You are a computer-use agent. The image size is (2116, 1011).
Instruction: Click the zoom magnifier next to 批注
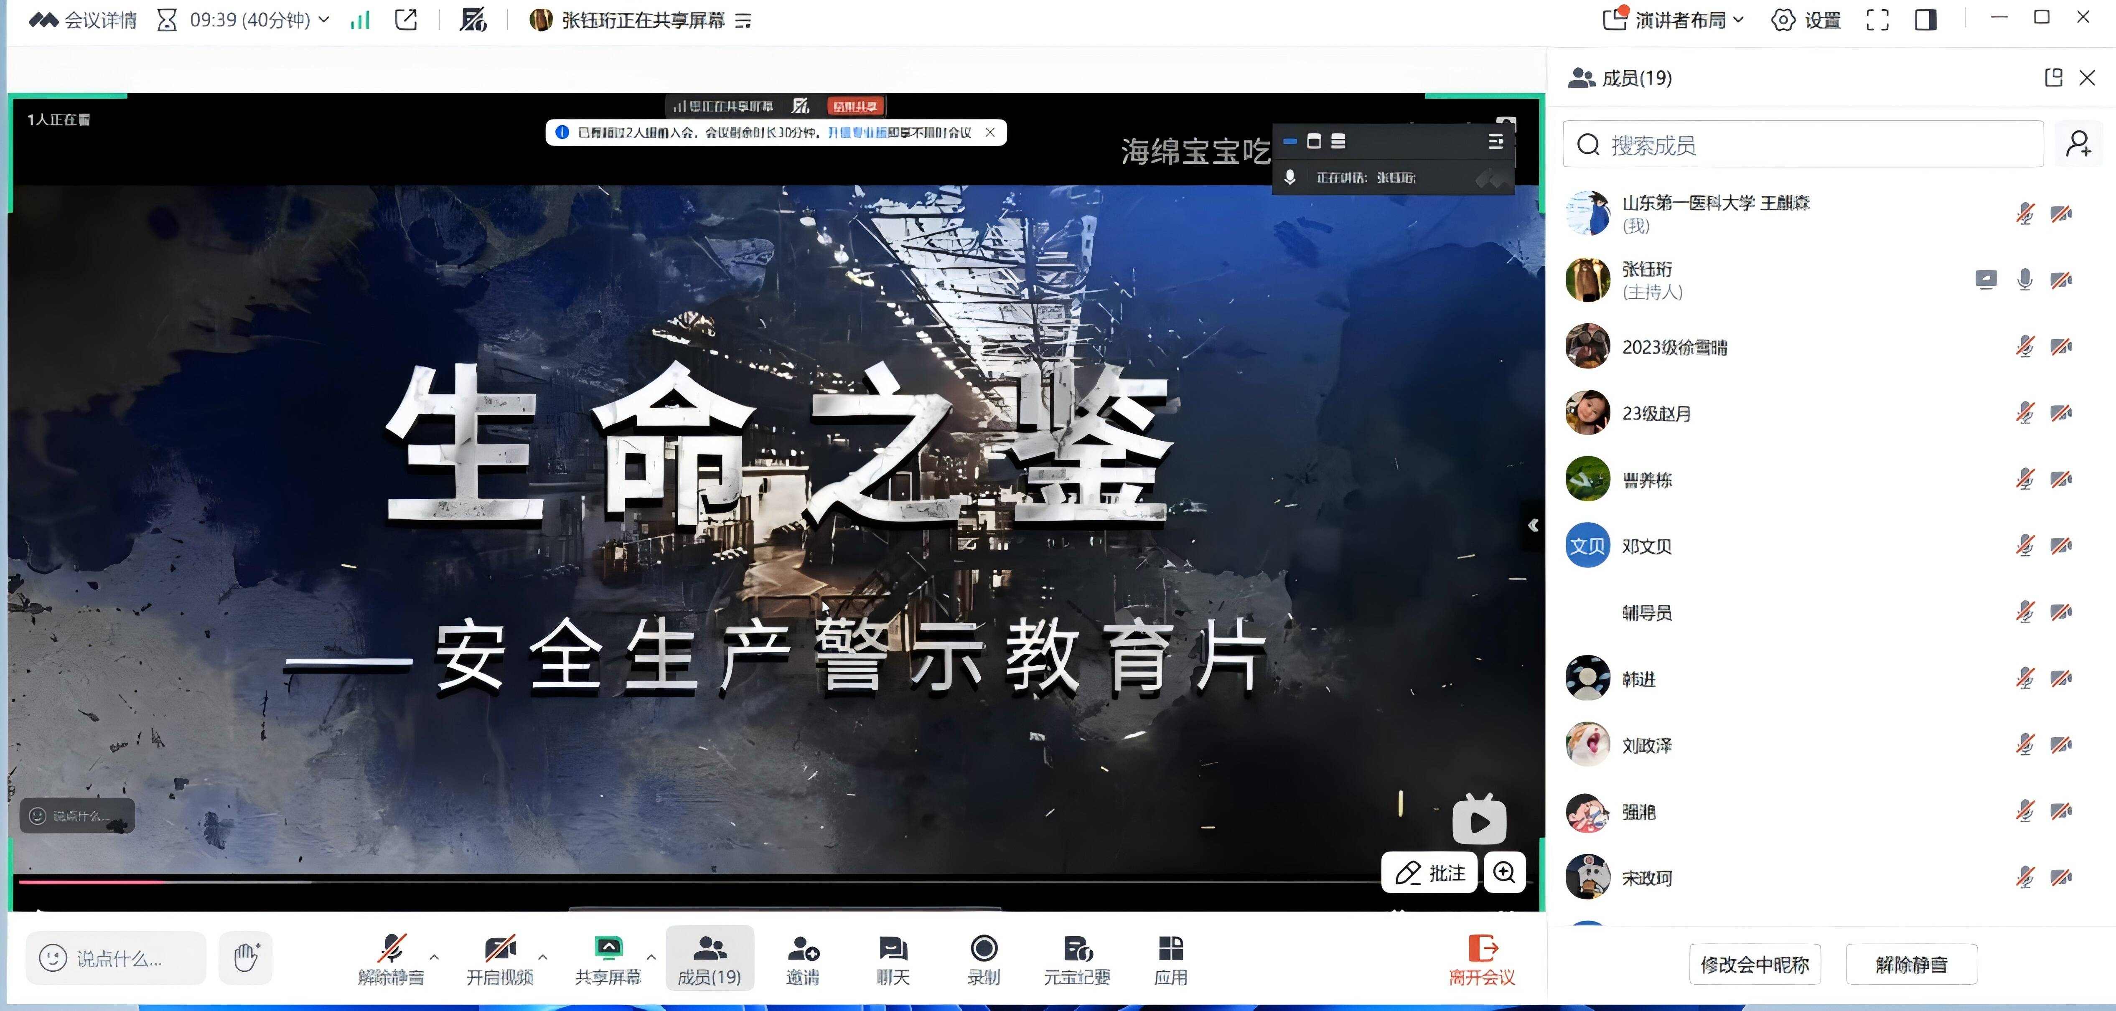click(x=1504, y=872)
